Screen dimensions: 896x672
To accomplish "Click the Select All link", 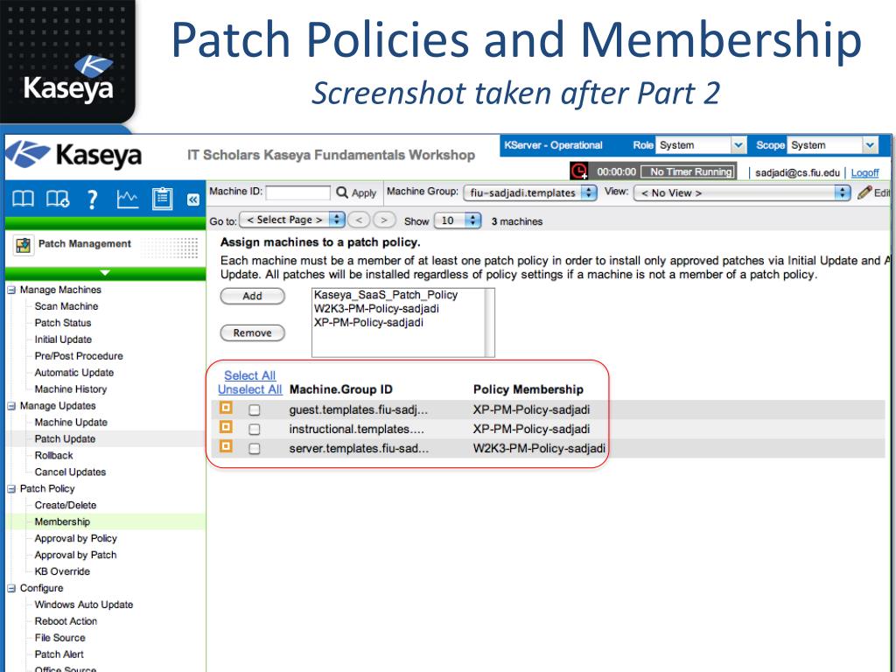I will pyautogui.click(x=249, y=375).
